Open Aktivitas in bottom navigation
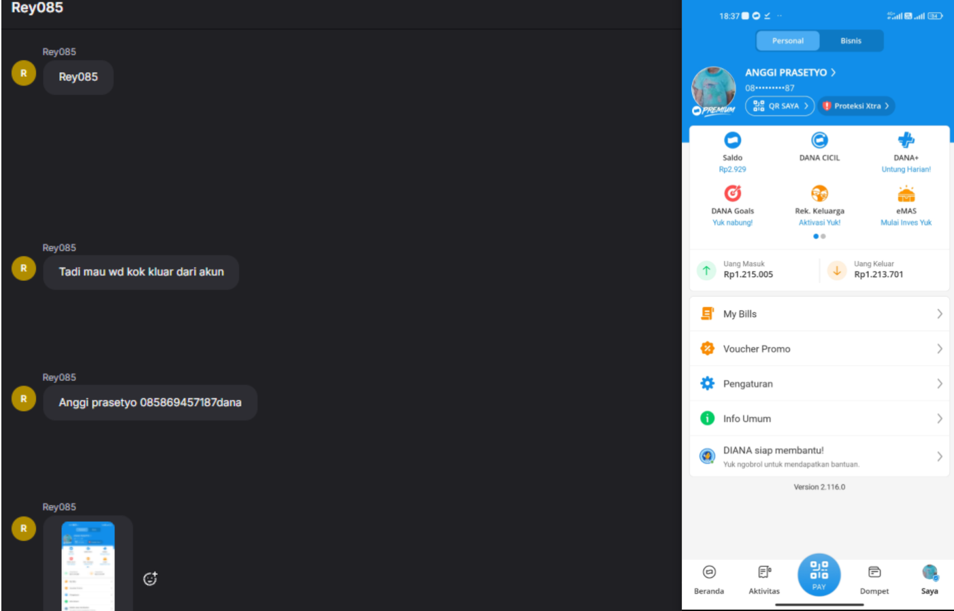 (764, 580)
